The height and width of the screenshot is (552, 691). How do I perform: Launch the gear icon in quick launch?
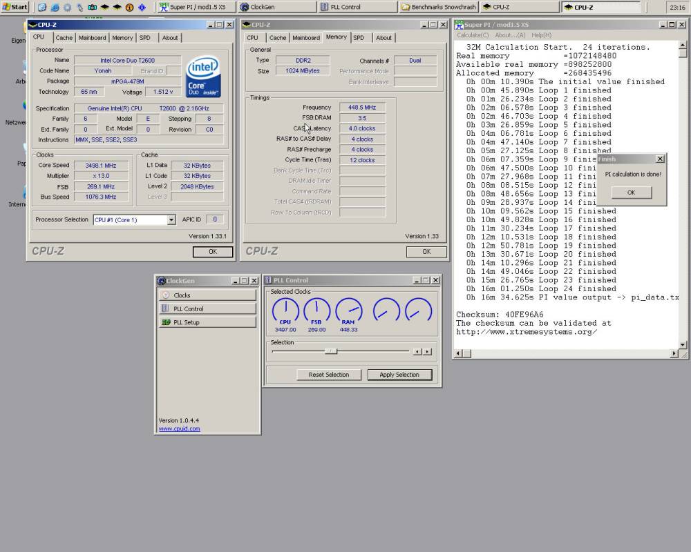coord(67,7)
